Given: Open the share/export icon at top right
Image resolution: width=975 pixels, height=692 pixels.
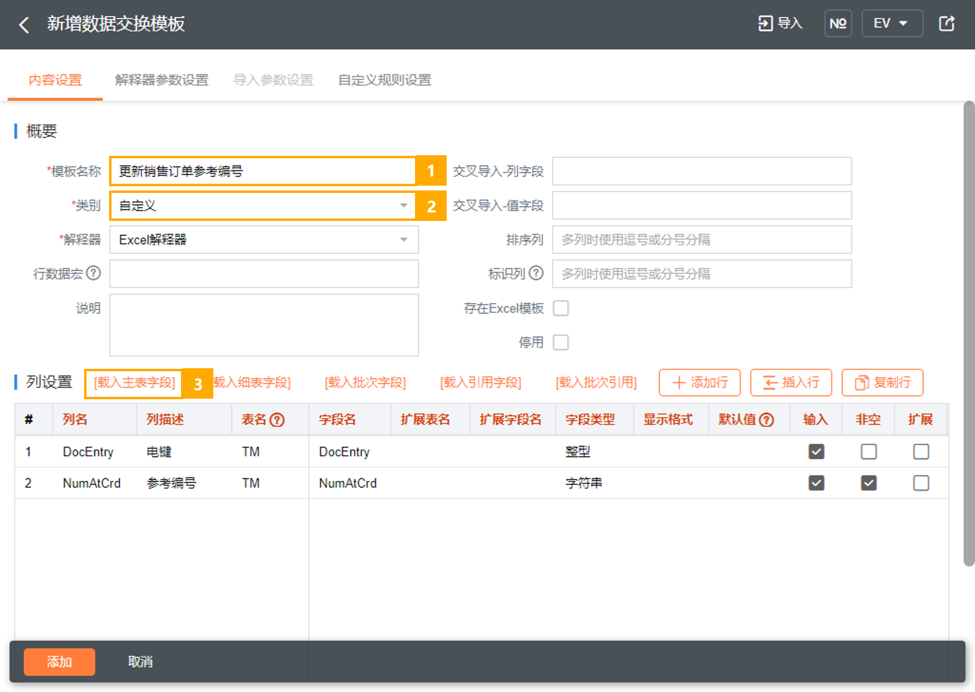Looking at the screenshot, I should (x=946, y=23).
